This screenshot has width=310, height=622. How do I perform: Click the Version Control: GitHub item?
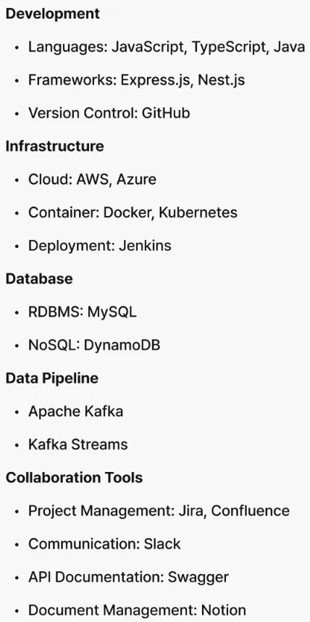click(x=109, y=113)
